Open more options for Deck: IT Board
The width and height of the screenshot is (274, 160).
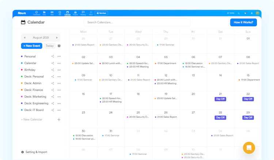pyautogui.click(x=59, y=110)
